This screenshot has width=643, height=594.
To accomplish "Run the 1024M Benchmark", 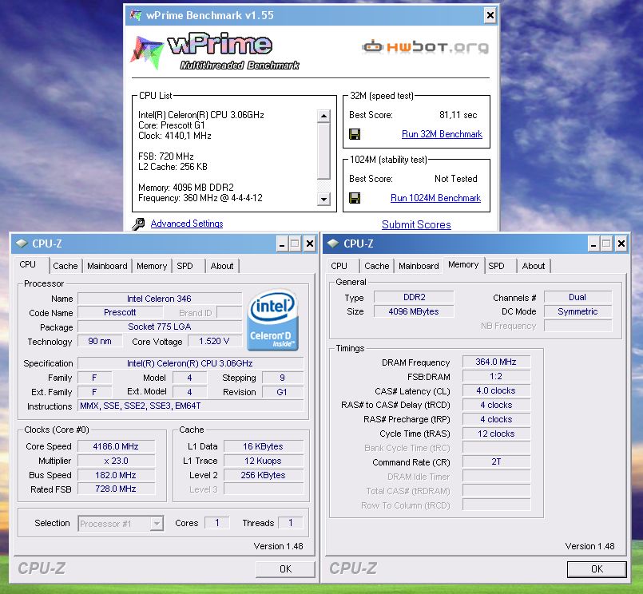I will click(435, 198).
